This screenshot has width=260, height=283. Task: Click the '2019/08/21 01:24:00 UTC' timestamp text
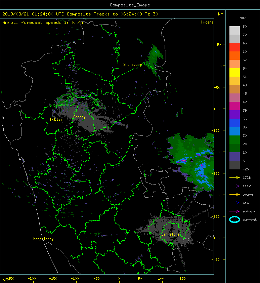pyautogui.click(x=33, y=14)
